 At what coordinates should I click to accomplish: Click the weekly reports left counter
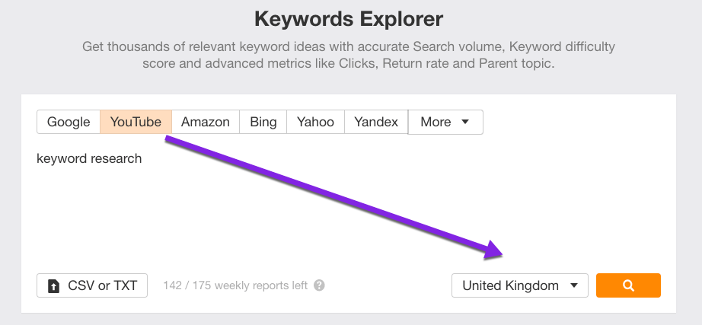[x=235, y=285]
